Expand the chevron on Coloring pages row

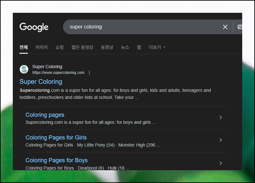tap(221, 117)
